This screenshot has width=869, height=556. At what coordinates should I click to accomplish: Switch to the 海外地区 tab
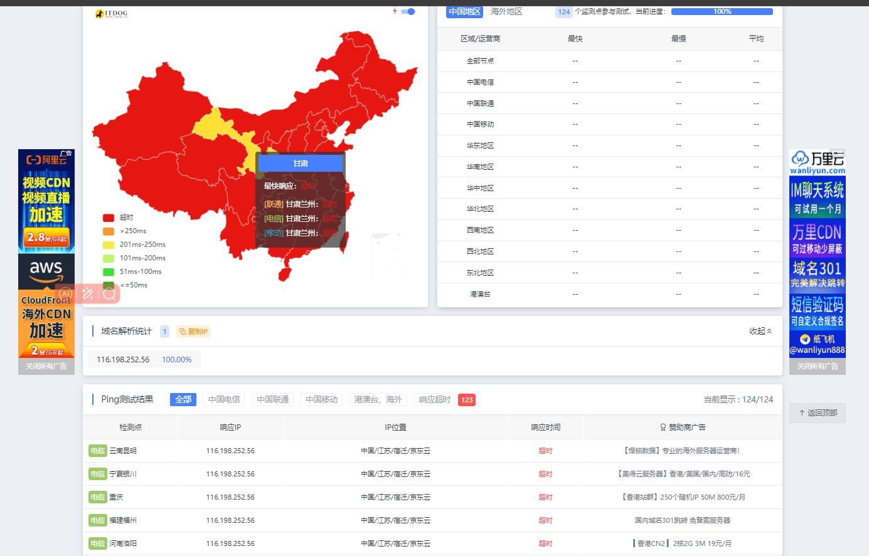(506, 11)
